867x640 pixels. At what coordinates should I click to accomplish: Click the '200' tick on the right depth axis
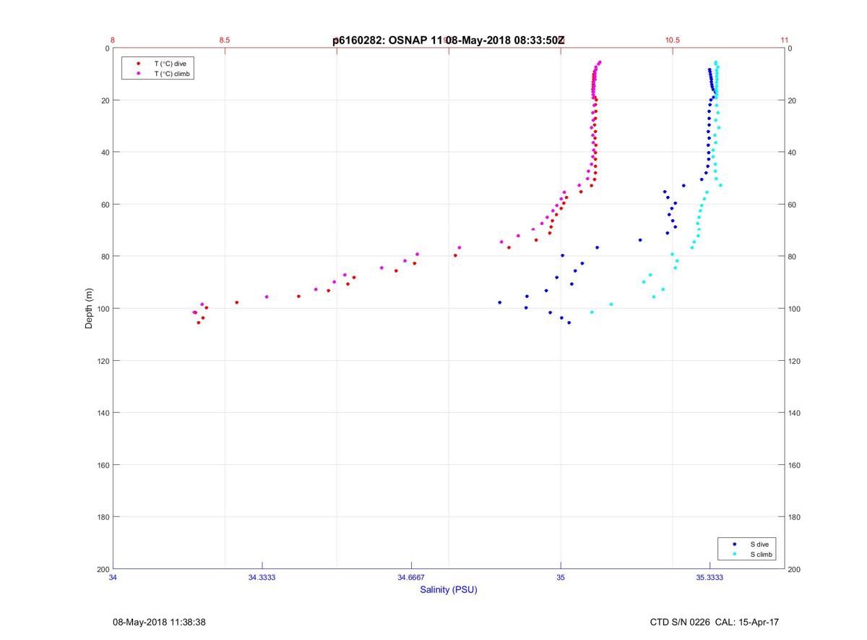[795, 569]
